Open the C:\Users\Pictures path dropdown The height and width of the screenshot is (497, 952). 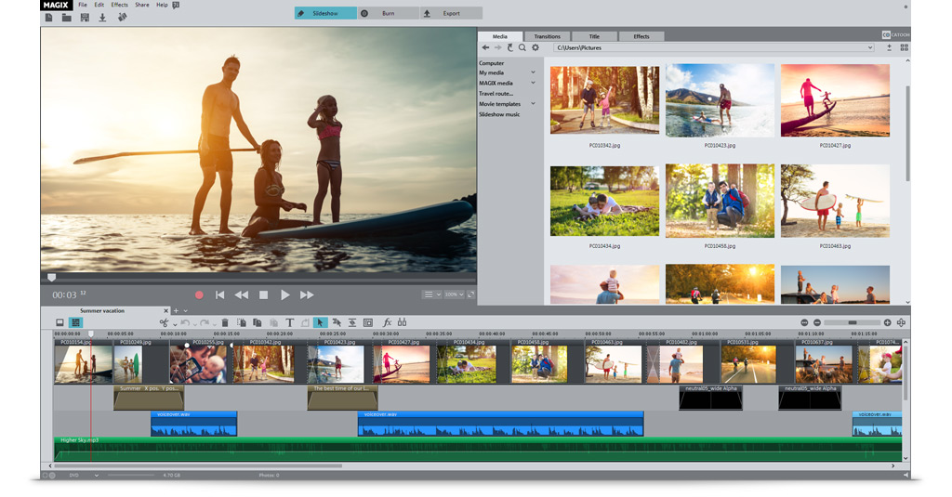tap(869, 47)
